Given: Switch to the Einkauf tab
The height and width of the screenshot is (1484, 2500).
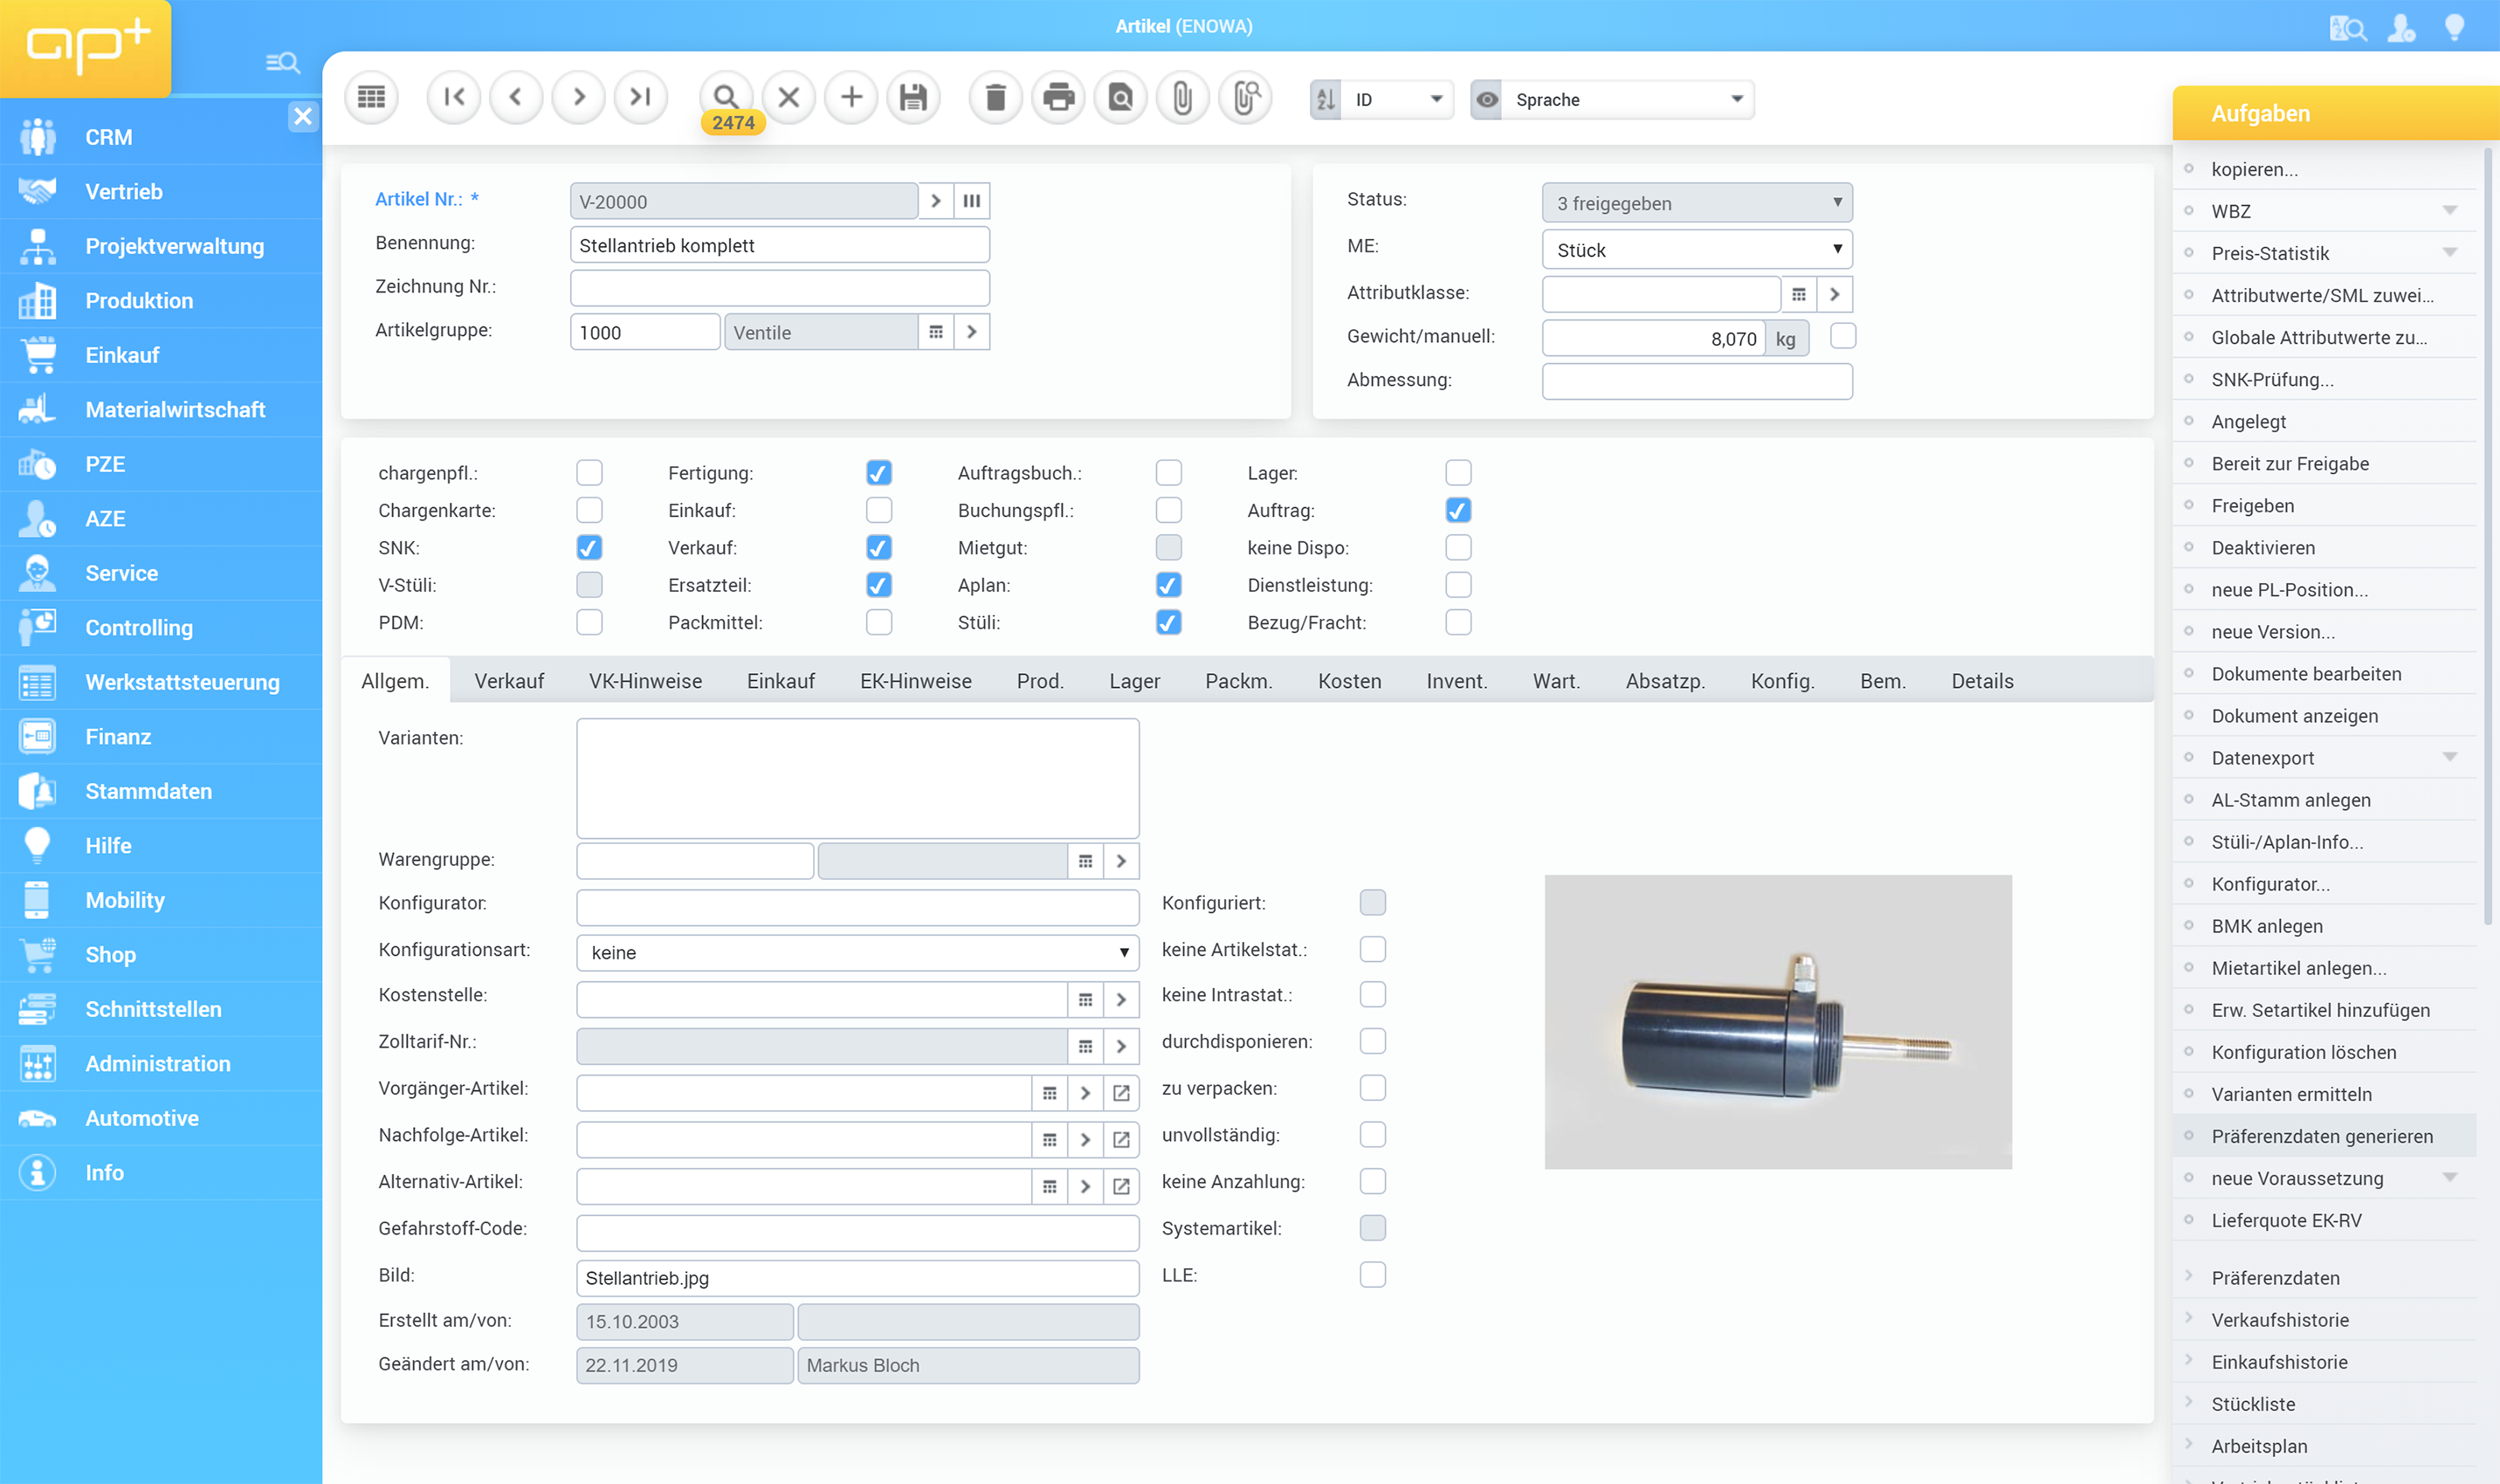Looking at the screenshot, I should tap(780, 681).
